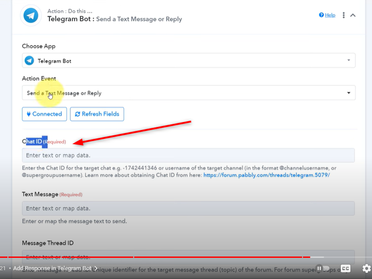Toggle the video autoplay switch
This screenshot has width=372, height=279.
click(323, 268)
